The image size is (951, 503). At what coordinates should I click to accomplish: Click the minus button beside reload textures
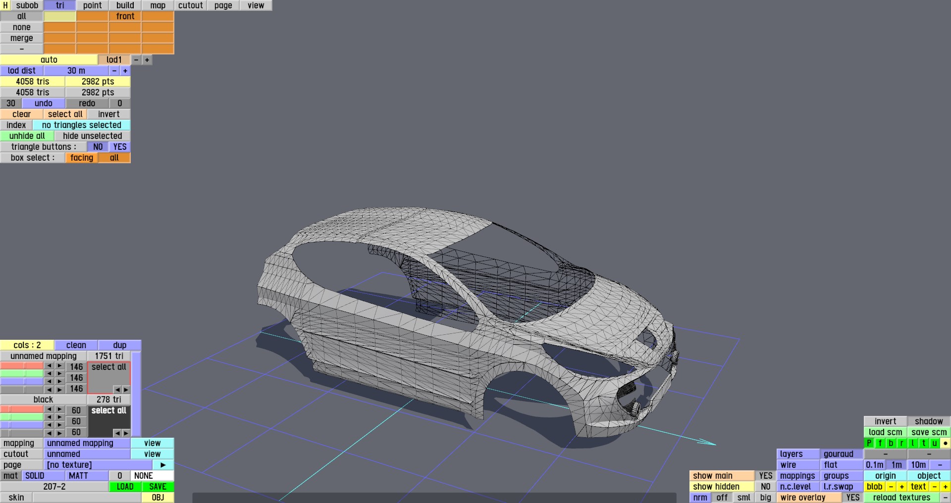[x=945, y=498]
